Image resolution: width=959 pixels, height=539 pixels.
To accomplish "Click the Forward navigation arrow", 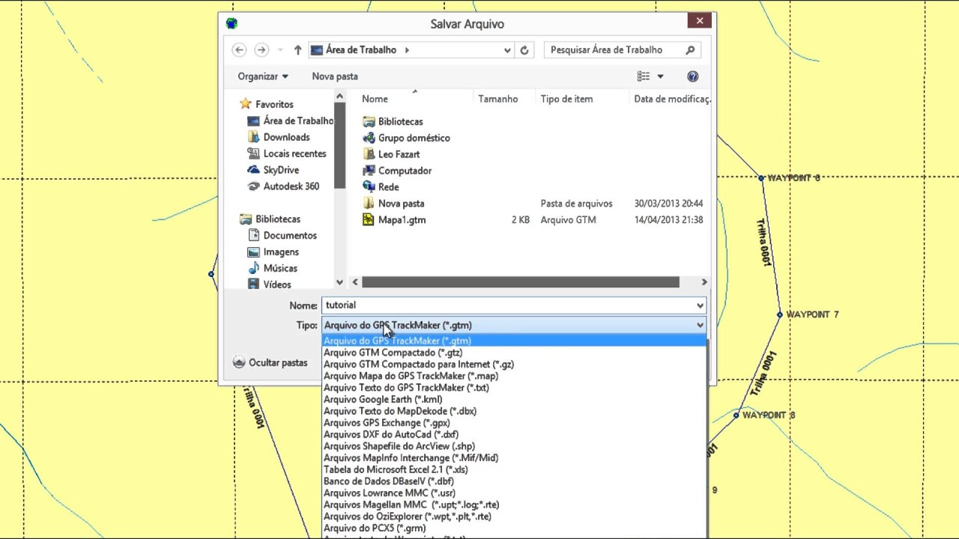I will 261,50.
